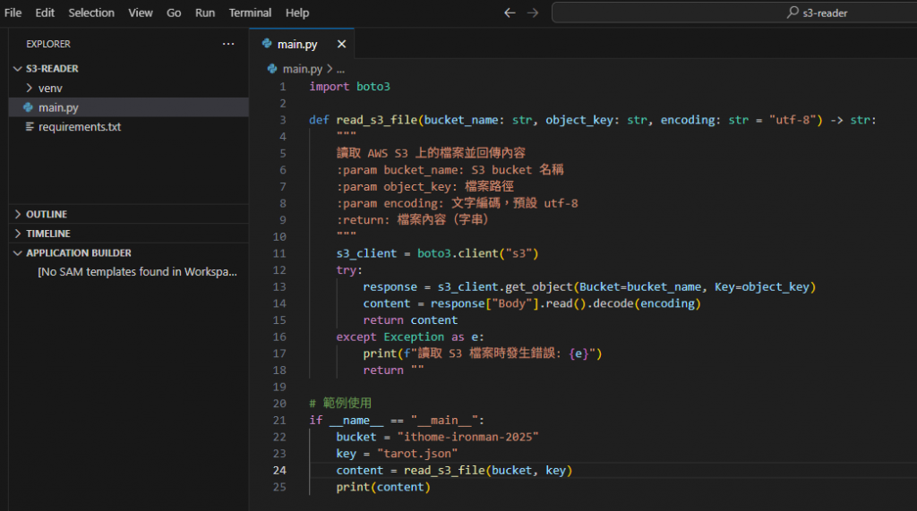Click get_object on line 13
Screen dimensions: 917x511
coord(538,286)
